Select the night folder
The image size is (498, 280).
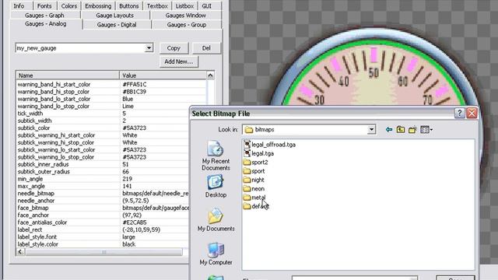point(254,180)
